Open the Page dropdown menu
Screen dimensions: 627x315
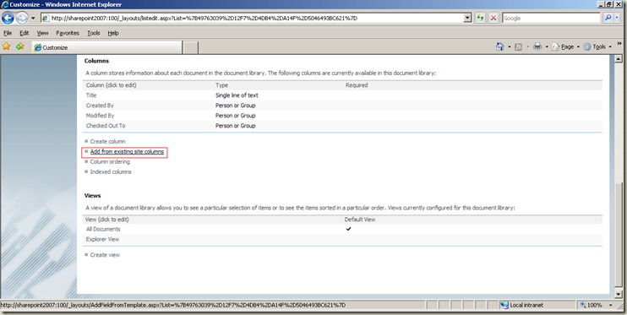tap(566, 46)
